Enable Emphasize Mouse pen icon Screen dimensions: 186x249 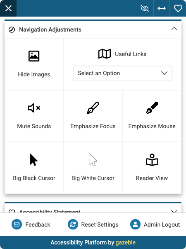point(152,108)
